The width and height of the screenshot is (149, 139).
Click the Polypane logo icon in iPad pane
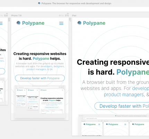pos(79,23)
